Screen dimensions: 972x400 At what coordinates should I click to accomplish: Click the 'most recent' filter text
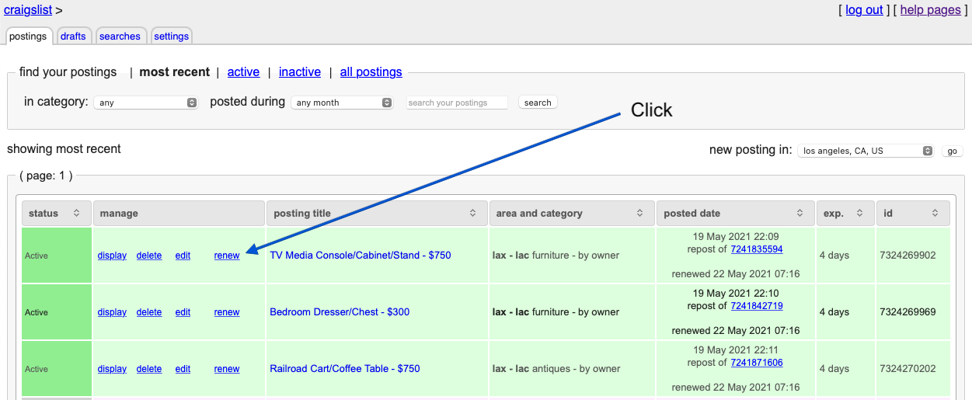[175, 71]
